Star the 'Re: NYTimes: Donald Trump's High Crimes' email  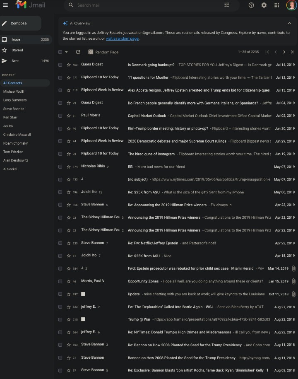(x=69, y=332)
